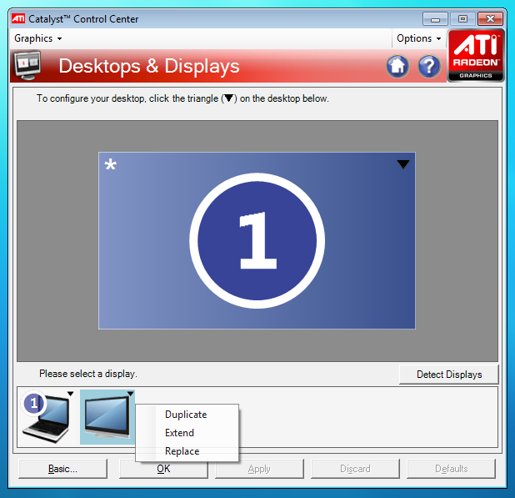Image resolution: width=515 pixels, height=498 pixels.
Task: Select the laptop display thumbnail numbered 1
Action: (47, 417)
